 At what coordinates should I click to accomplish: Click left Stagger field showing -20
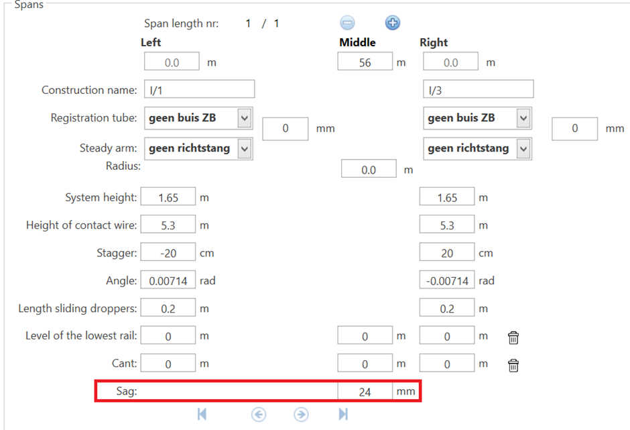tap(168, 253)
